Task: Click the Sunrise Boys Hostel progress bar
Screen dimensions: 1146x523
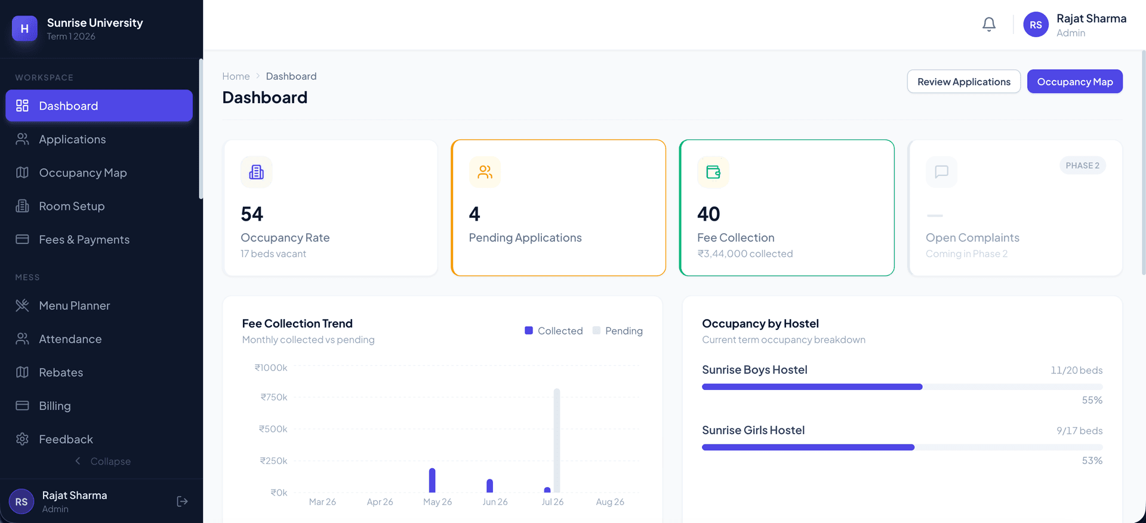Action: 902,387
